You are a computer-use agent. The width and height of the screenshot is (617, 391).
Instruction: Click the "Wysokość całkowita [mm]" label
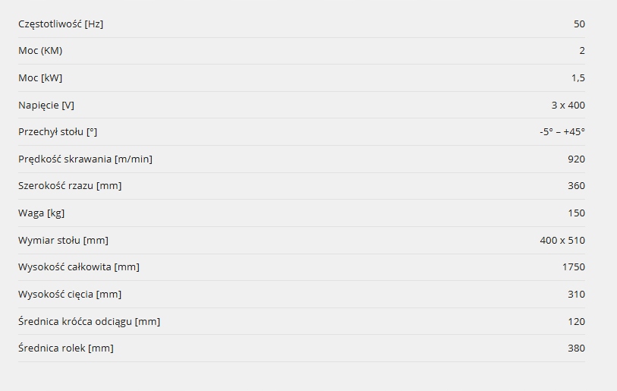coord(79,266)
